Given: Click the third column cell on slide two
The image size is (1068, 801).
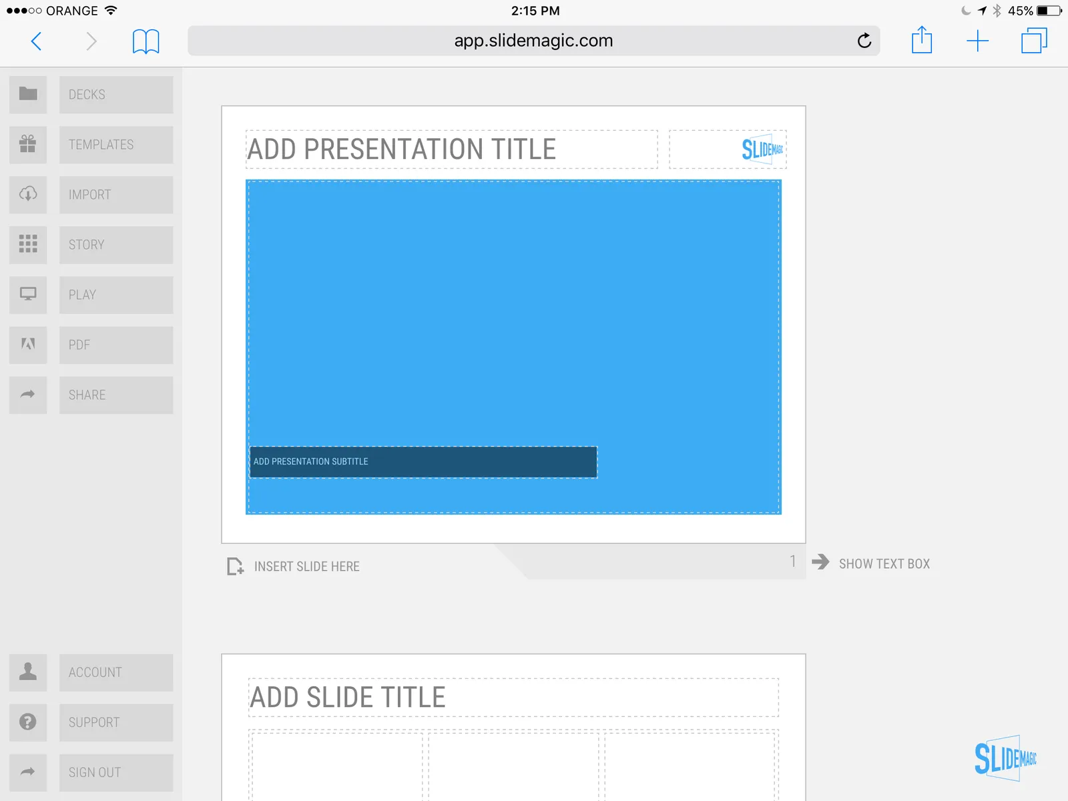Looking at the screenshot, I should (690, 766).
